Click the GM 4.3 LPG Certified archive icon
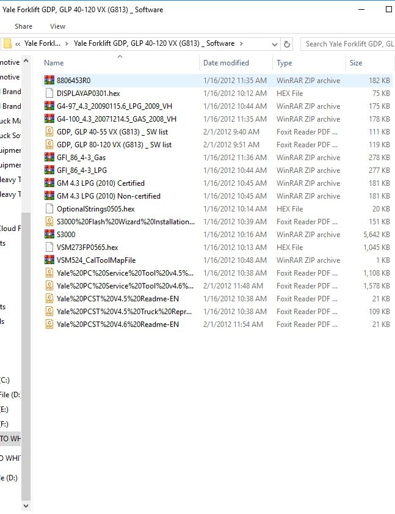Image resolution: width=395 pixels, height=514 pixels. [x=49, y=183]
